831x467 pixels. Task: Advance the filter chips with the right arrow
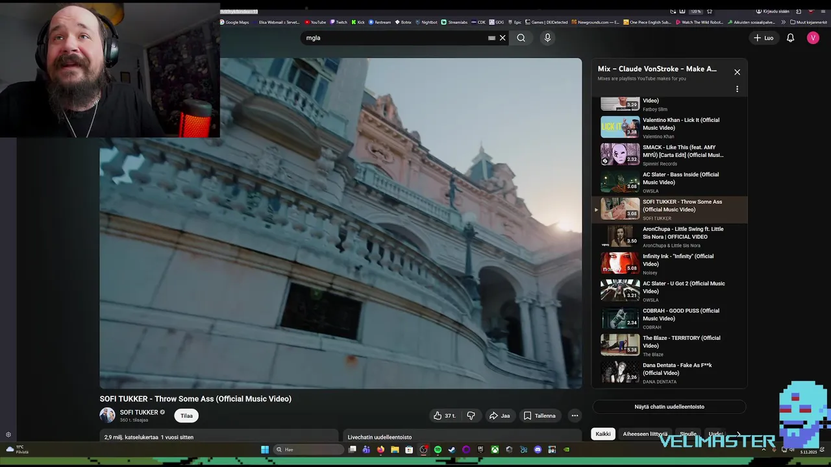[x=738, y=434]
